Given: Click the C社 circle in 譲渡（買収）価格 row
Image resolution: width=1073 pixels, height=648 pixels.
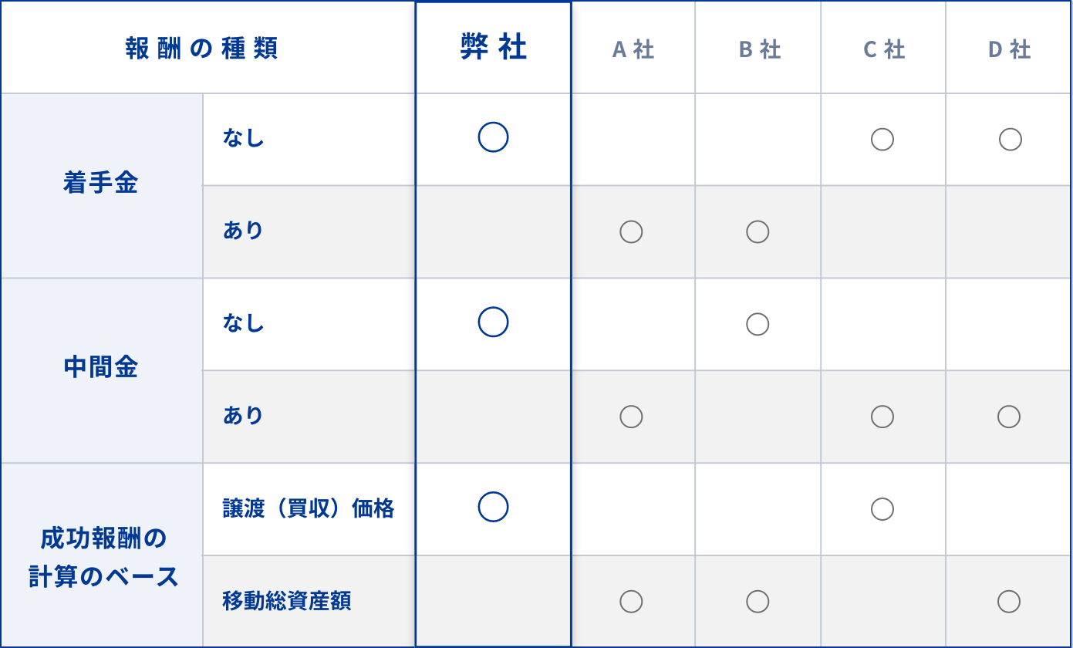Looking at the screenshot, I should click(882, 509).
